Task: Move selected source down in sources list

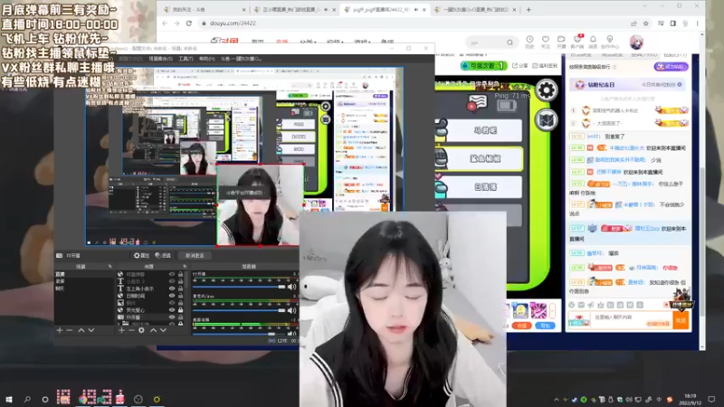Action: tap(163, 330)
